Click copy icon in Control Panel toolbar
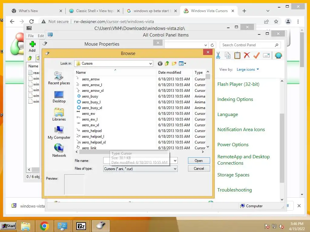310x232 pixels. (228, 56)
